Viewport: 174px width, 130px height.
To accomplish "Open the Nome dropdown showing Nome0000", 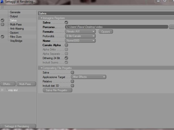I will point(80,41).
